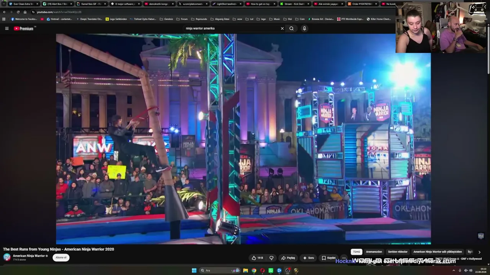Open Google Chrome from the taskbar
The image size is (490, 275).
[254, 270]
